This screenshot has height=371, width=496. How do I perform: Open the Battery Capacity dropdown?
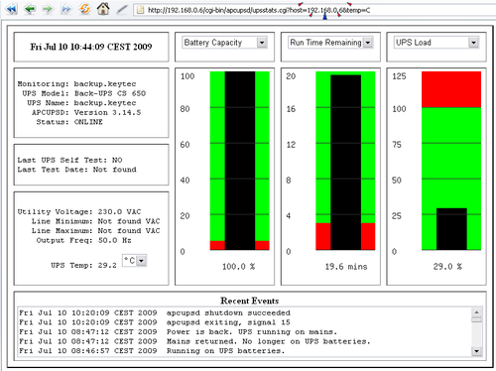[224, 43]
